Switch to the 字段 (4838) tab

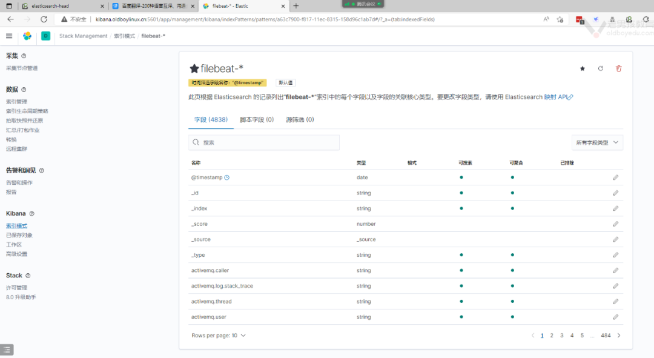coord(211,120)
